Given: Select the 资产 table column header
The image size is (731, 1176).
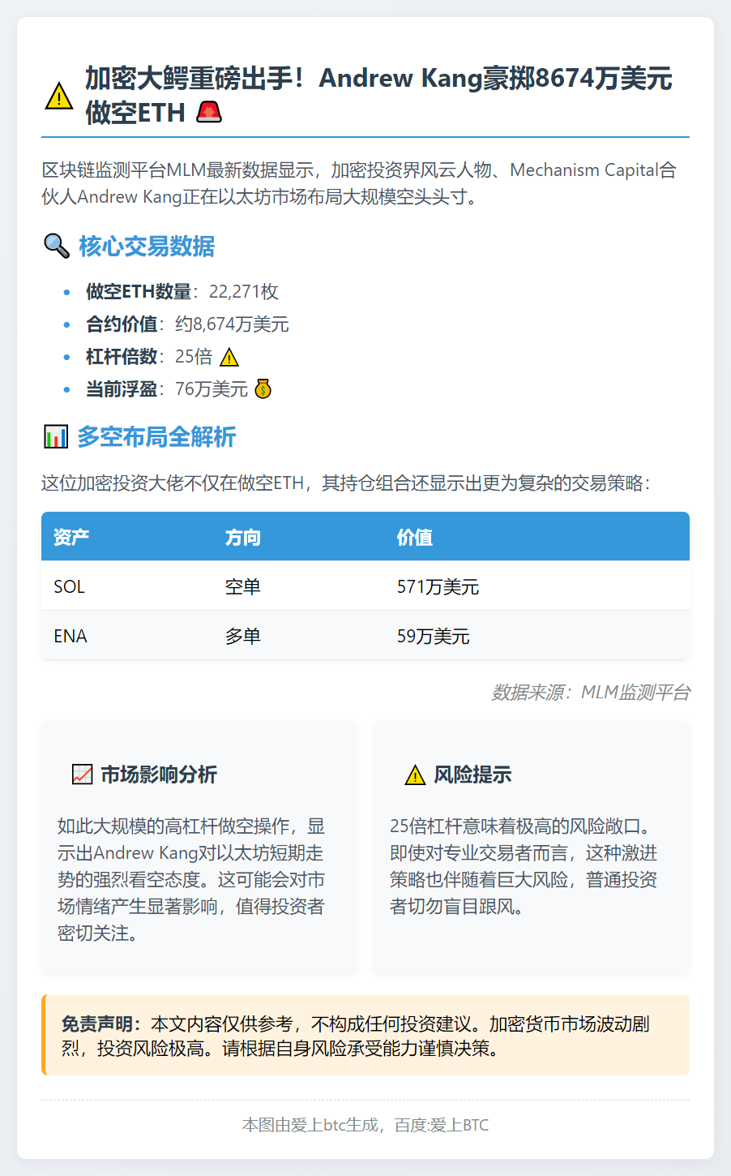Looking at the screenshot, I should (71, 537).
